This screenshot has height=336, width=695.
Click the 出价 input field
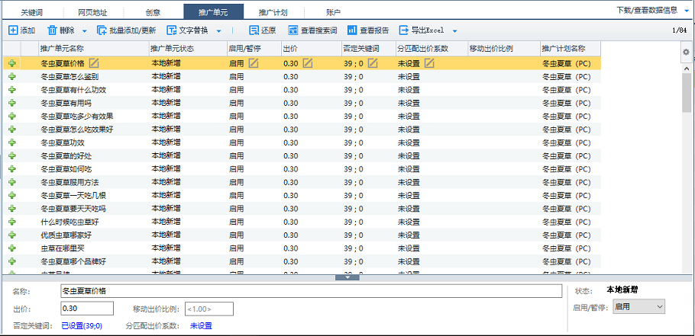87,309
